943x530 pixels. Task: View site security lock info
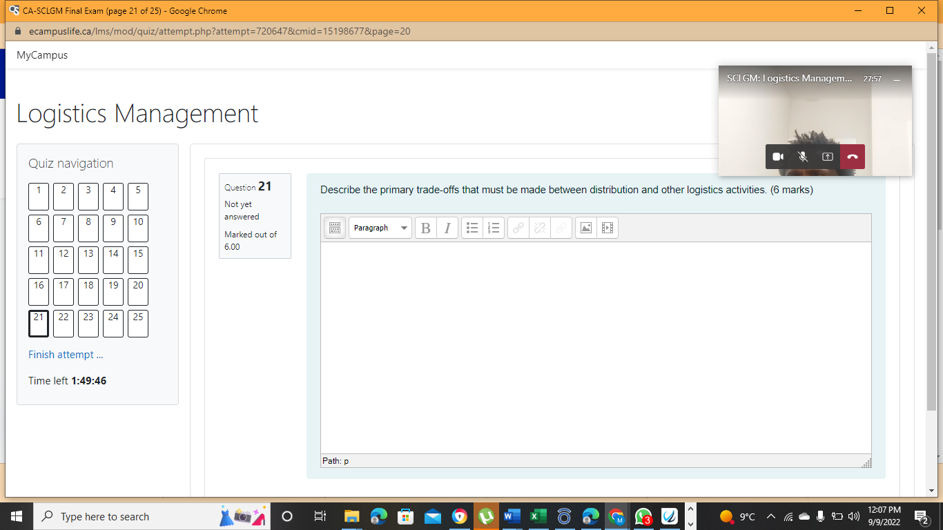click(x=19, y=31)
